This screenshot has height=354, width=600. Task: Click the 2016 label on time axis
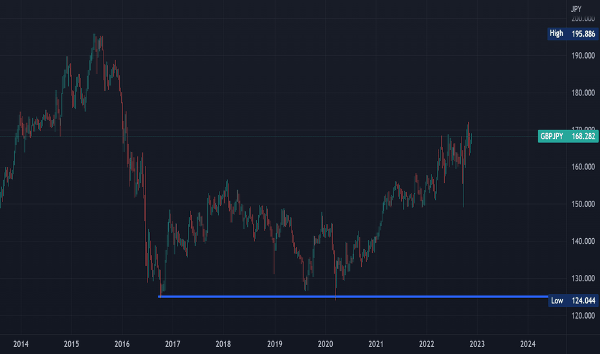tap(122, 344)
